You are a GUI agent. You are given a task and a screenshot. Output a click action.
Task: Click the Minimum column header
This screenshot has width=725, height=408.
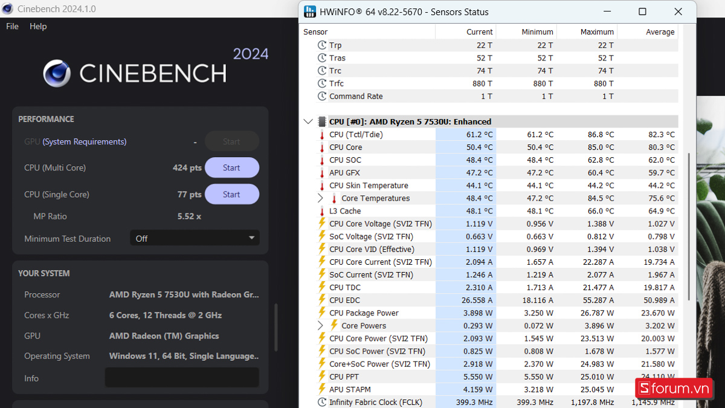[537, 31]
